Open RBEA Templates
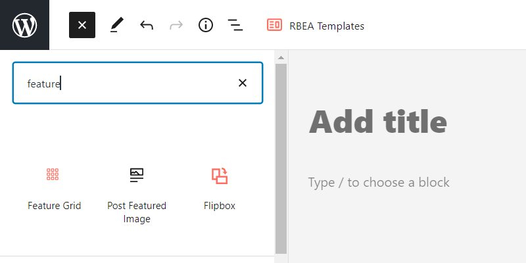 point(316,26)
